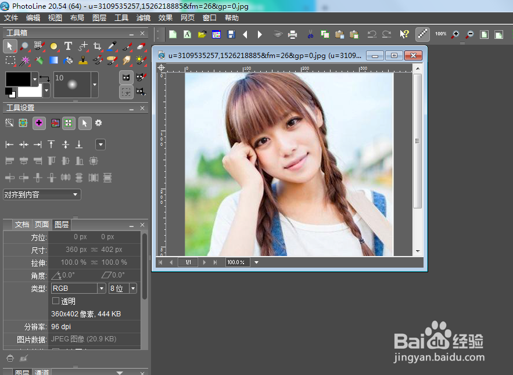Click the context help pointer question icon
Screen dimensions: 513x375
404,34
